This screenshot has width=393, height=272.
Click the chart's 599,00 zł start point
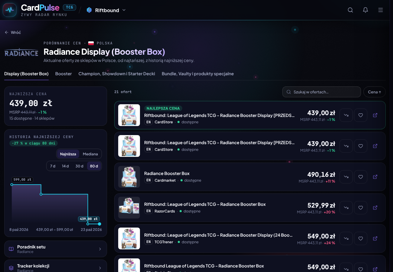[12, 184]
